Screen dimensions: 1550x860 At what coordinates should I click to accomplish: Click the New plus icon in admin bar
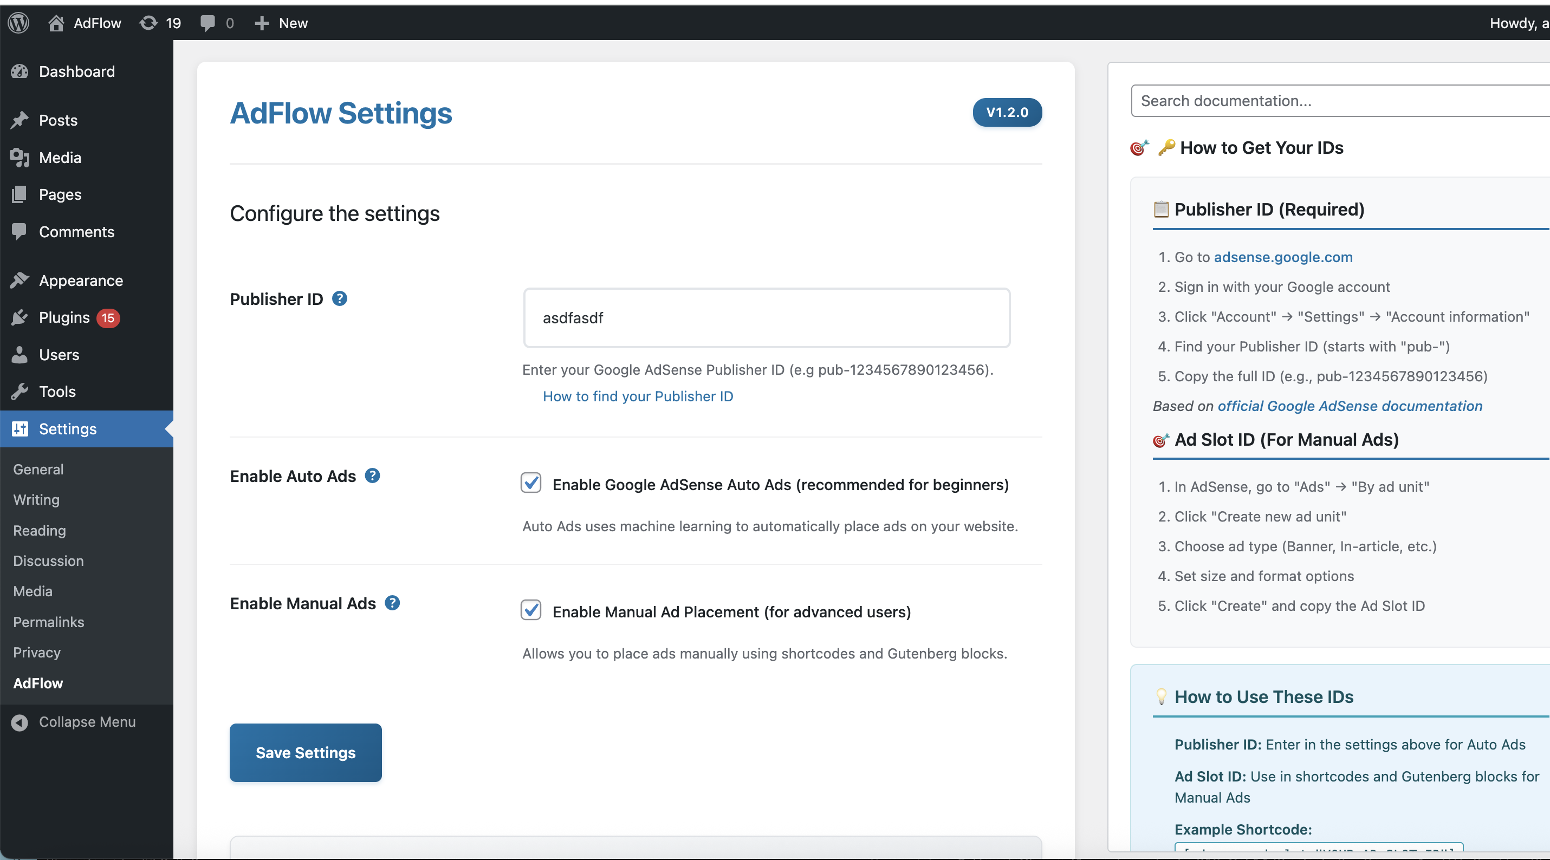click(261, 23)
